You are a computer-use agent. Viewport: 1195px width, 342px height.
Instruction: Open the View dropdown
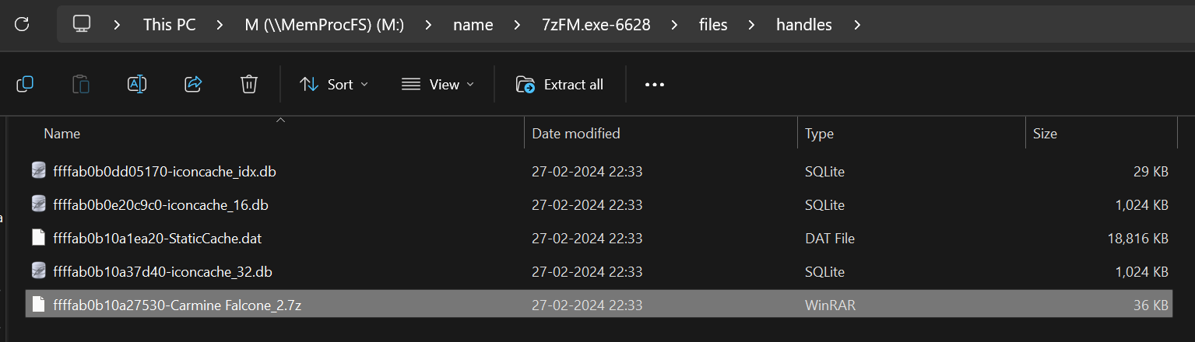pos(438,84)
